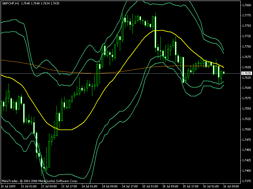Image resolution: width=253 pixels, height=189 pixels.
Task: Click the 16 Jul 09:00 time label
Action: click(231, 186)
